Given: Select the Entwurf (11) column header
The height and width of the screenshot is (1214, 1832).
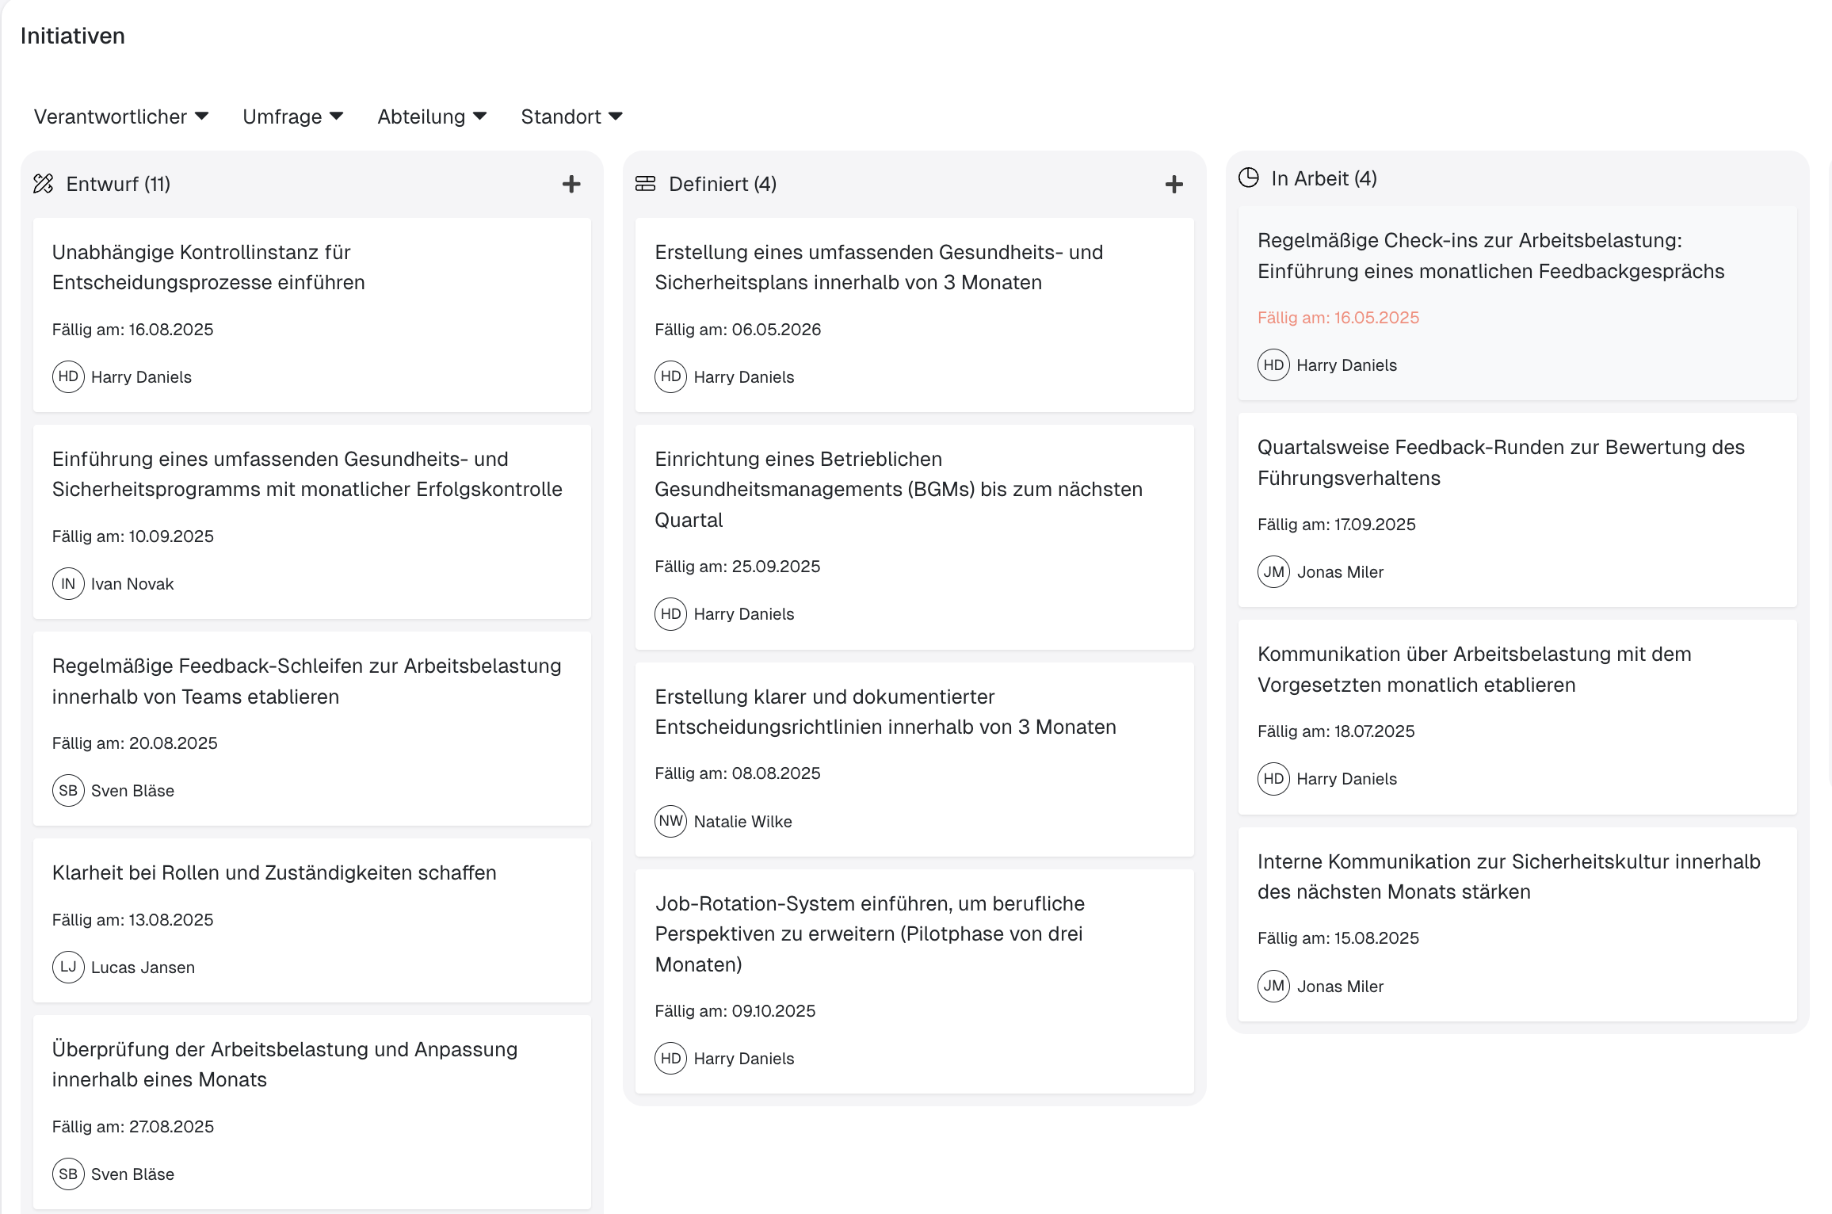Looking at the screenshot, I should [x=119, y=183].
